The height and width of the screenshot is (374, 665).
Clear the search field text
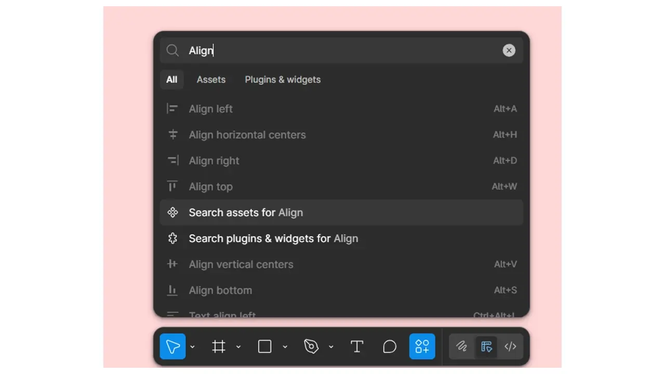509,50
